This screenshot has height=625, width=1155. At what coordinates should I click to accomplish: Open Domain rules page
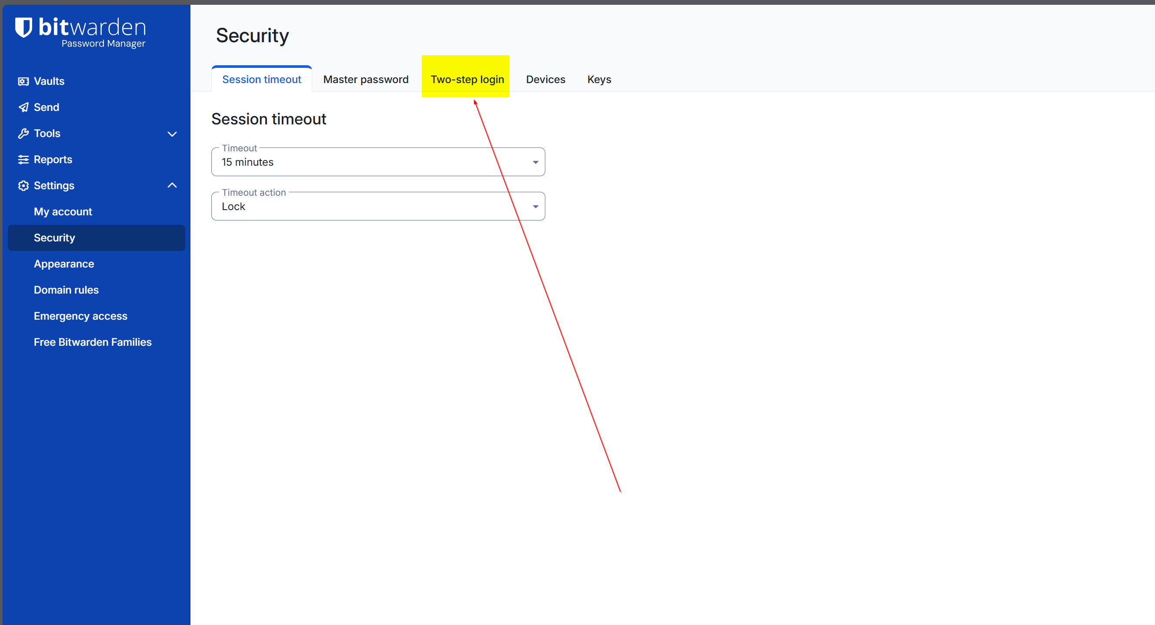point(66,290)
